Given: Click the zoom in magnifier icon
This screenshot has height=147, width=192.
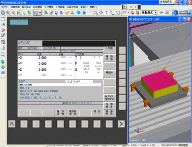Looking at the screenshot, I should click(x=8, y=13).
